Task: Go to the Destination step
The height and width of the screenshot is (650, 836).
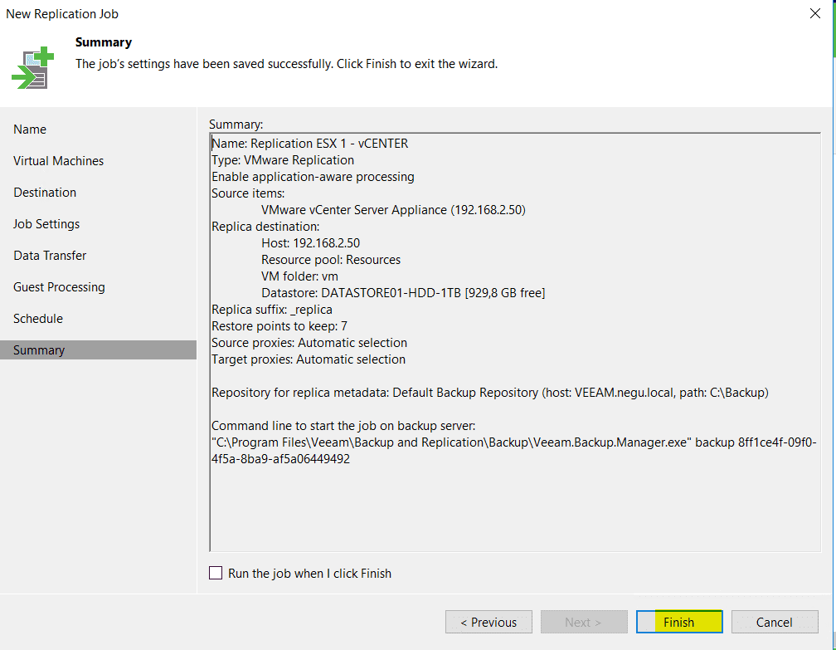Action: [x=45, y=192]
